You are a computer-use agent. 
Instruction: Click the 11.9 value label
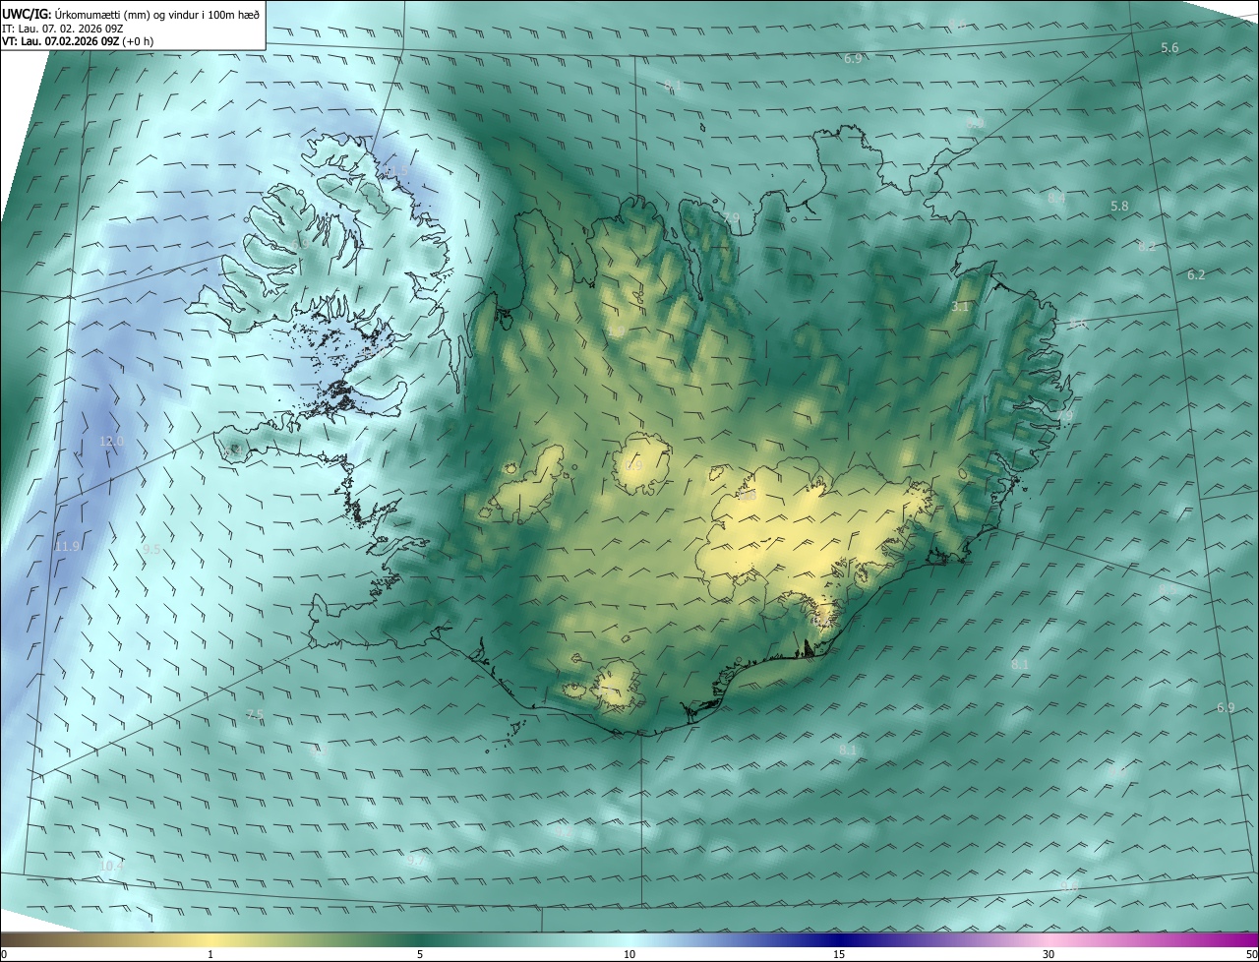(67, 547)
